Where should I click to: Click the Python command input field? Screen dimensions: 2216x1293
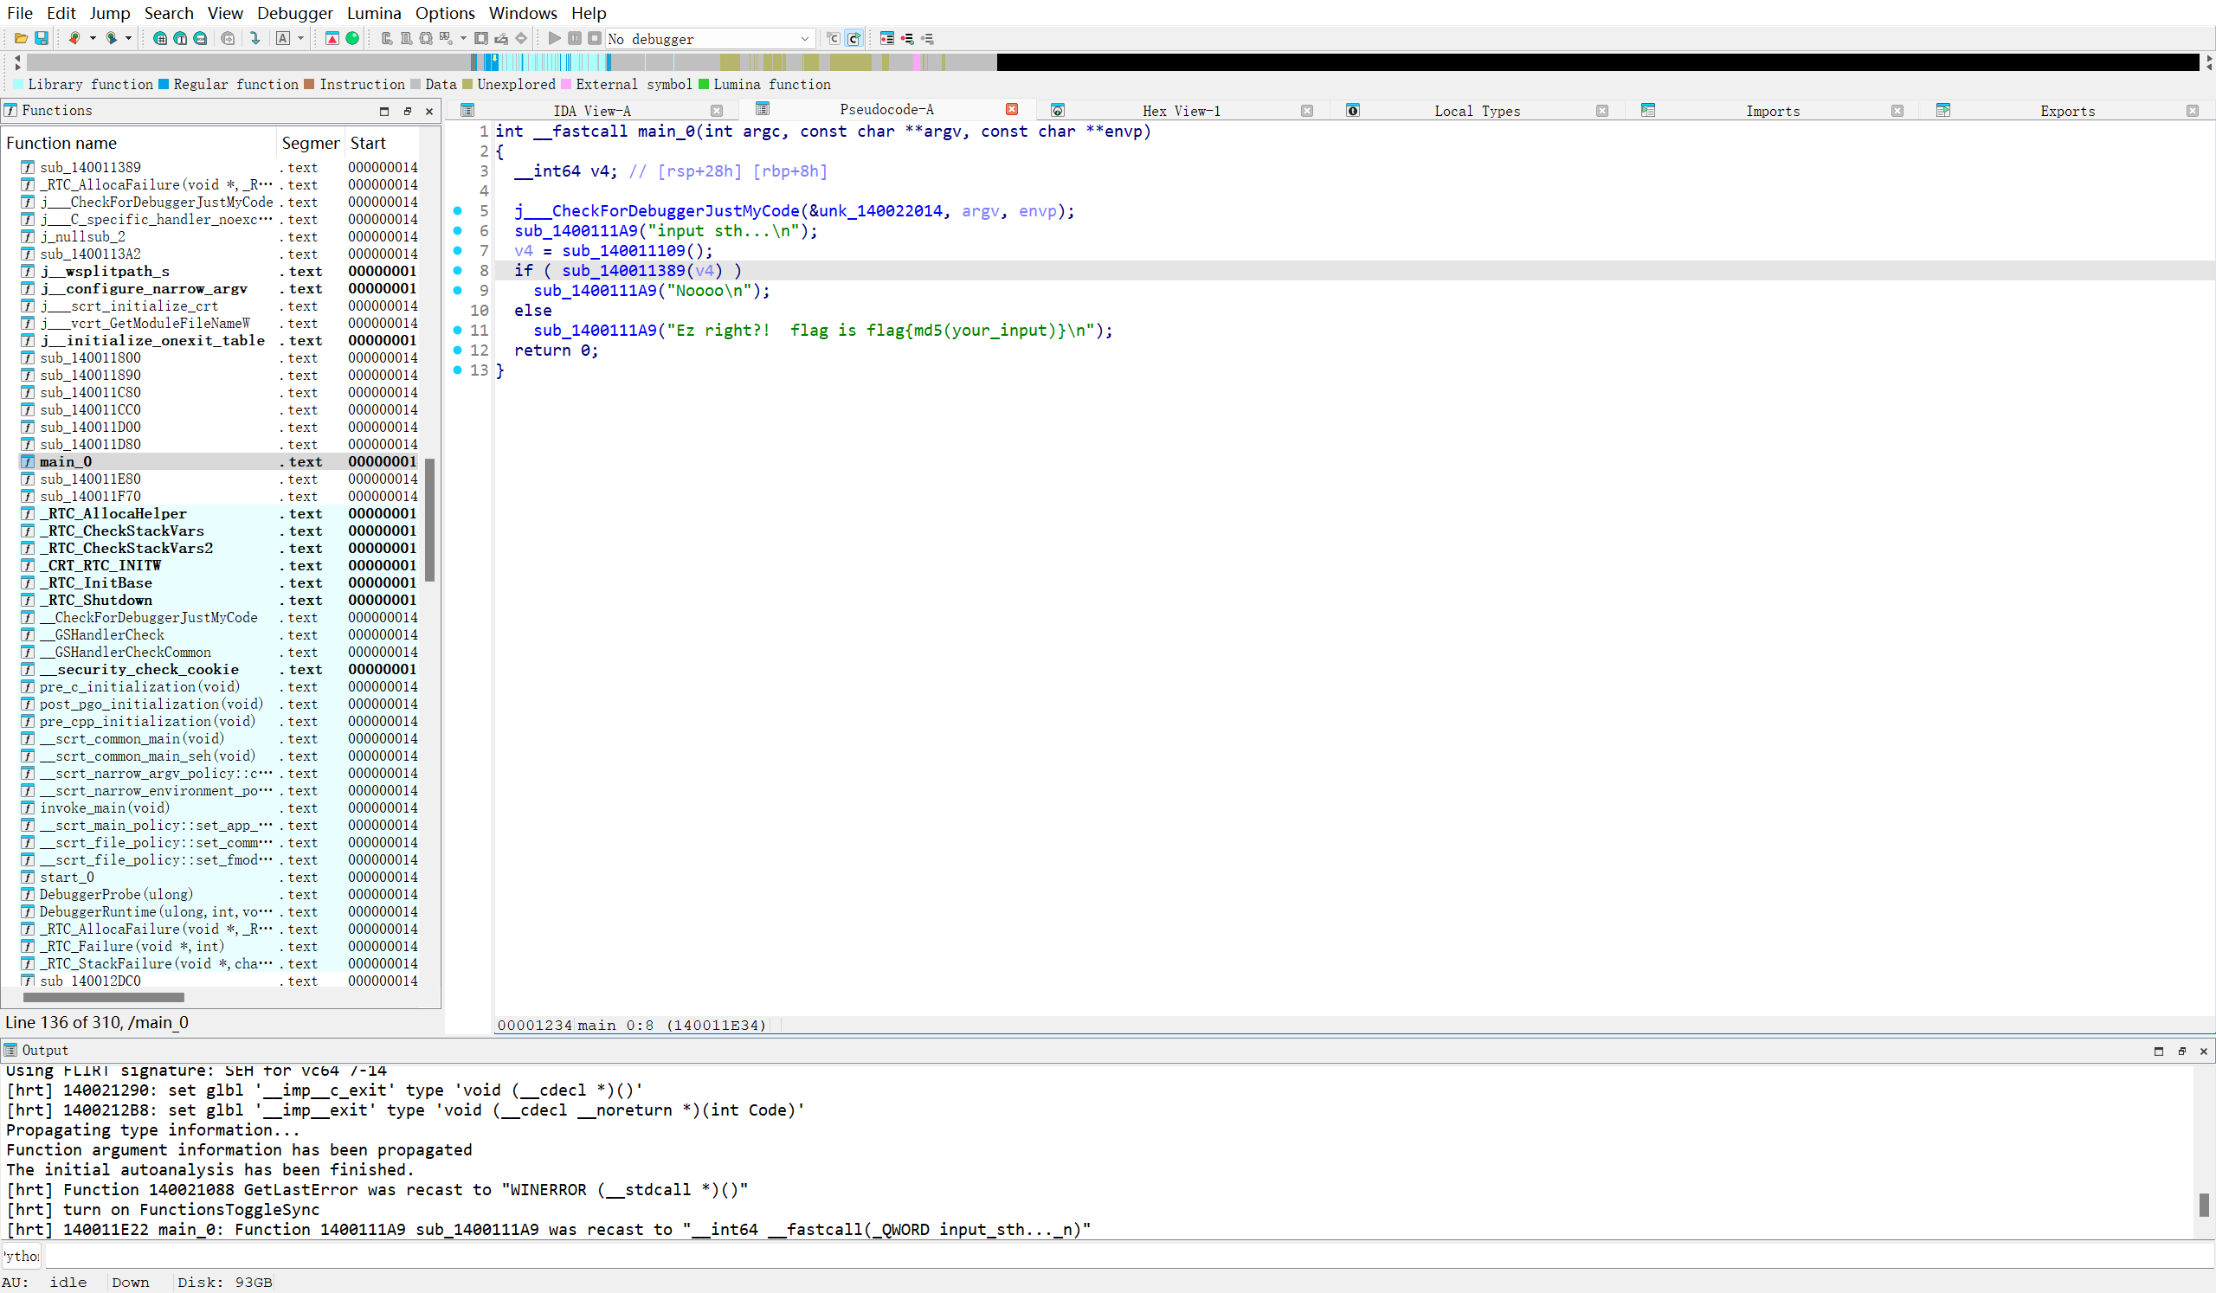(1055, 1255)
